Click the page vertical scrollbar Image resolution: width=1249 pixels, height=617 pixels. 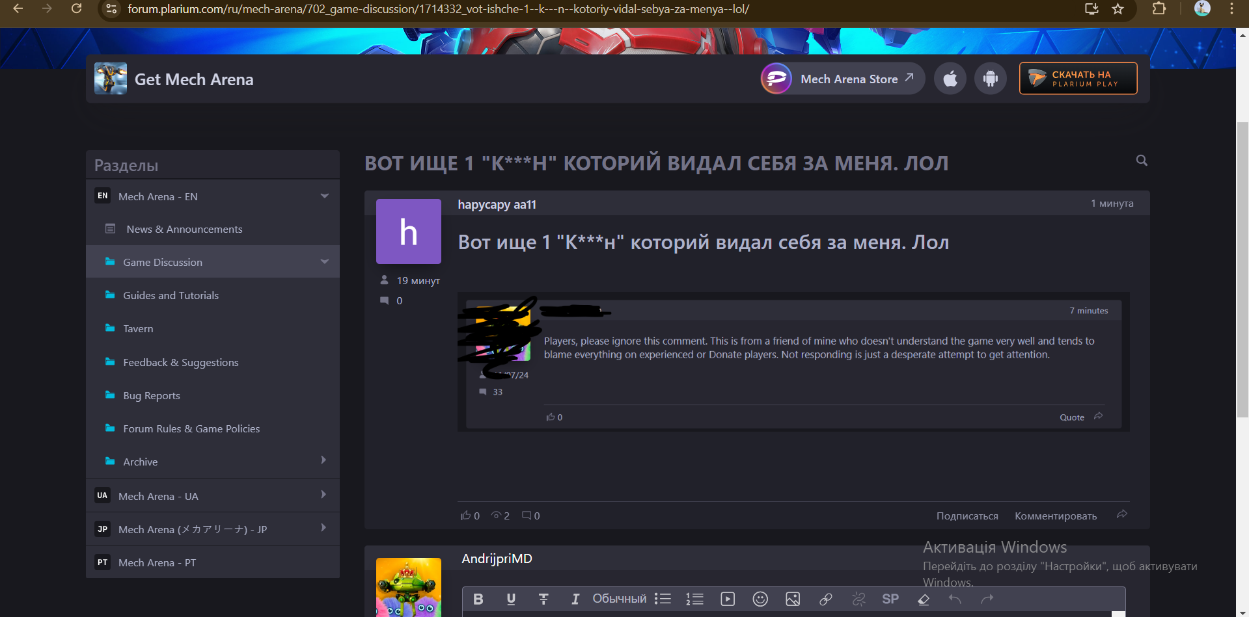pyautogui.click(x=1242, y=269)
